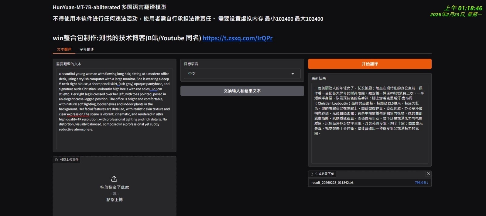This screenshot has width=486, height=216.
Task: Click 點擊上傳 to upload a file
Action: (115, 200)
